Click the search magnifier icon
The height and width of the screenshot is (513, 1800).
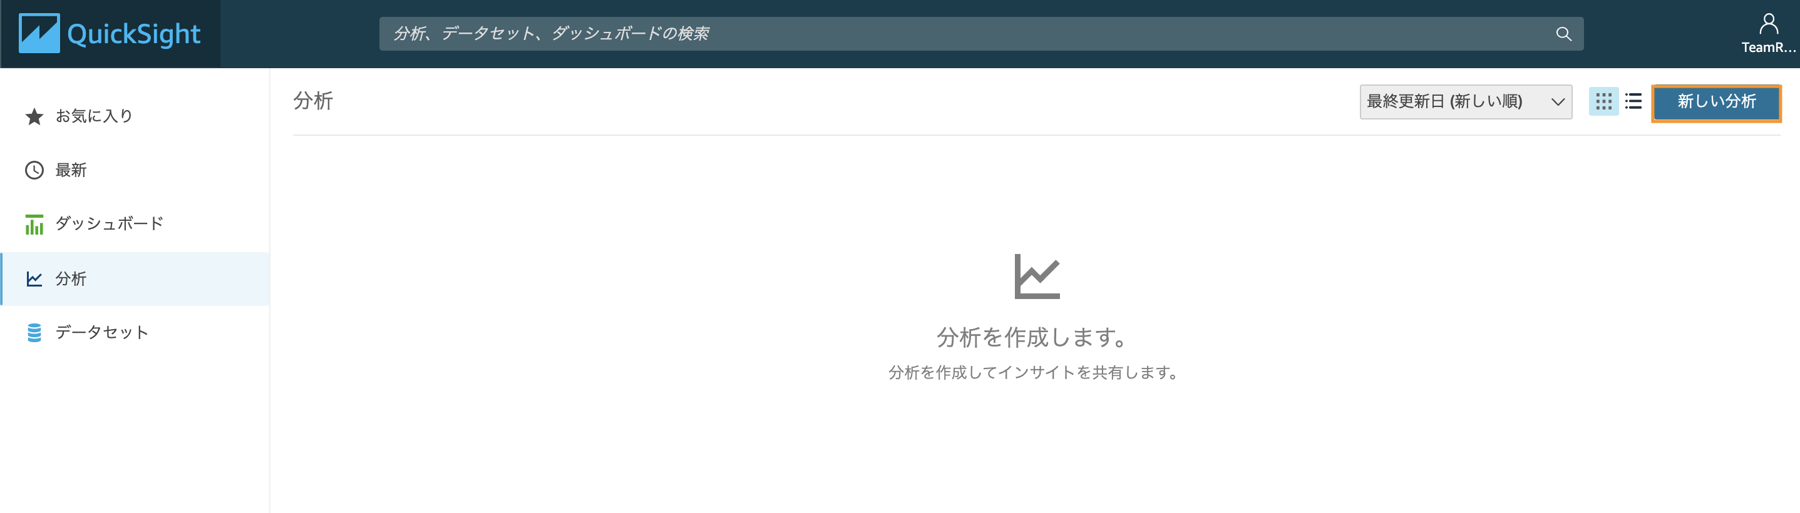click(x=1563, y=34)
